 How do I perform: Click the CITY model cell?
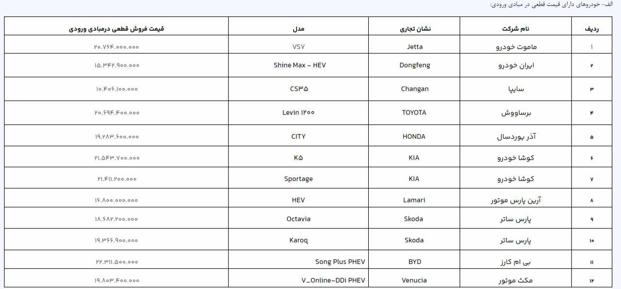[x=298, y=137]
